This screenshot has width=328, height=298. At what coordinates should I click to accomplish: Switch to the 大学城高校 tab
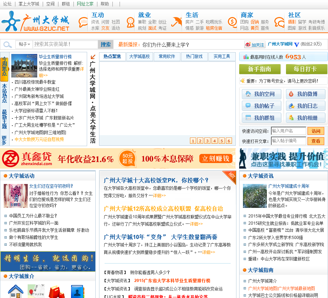pos(139,56)
